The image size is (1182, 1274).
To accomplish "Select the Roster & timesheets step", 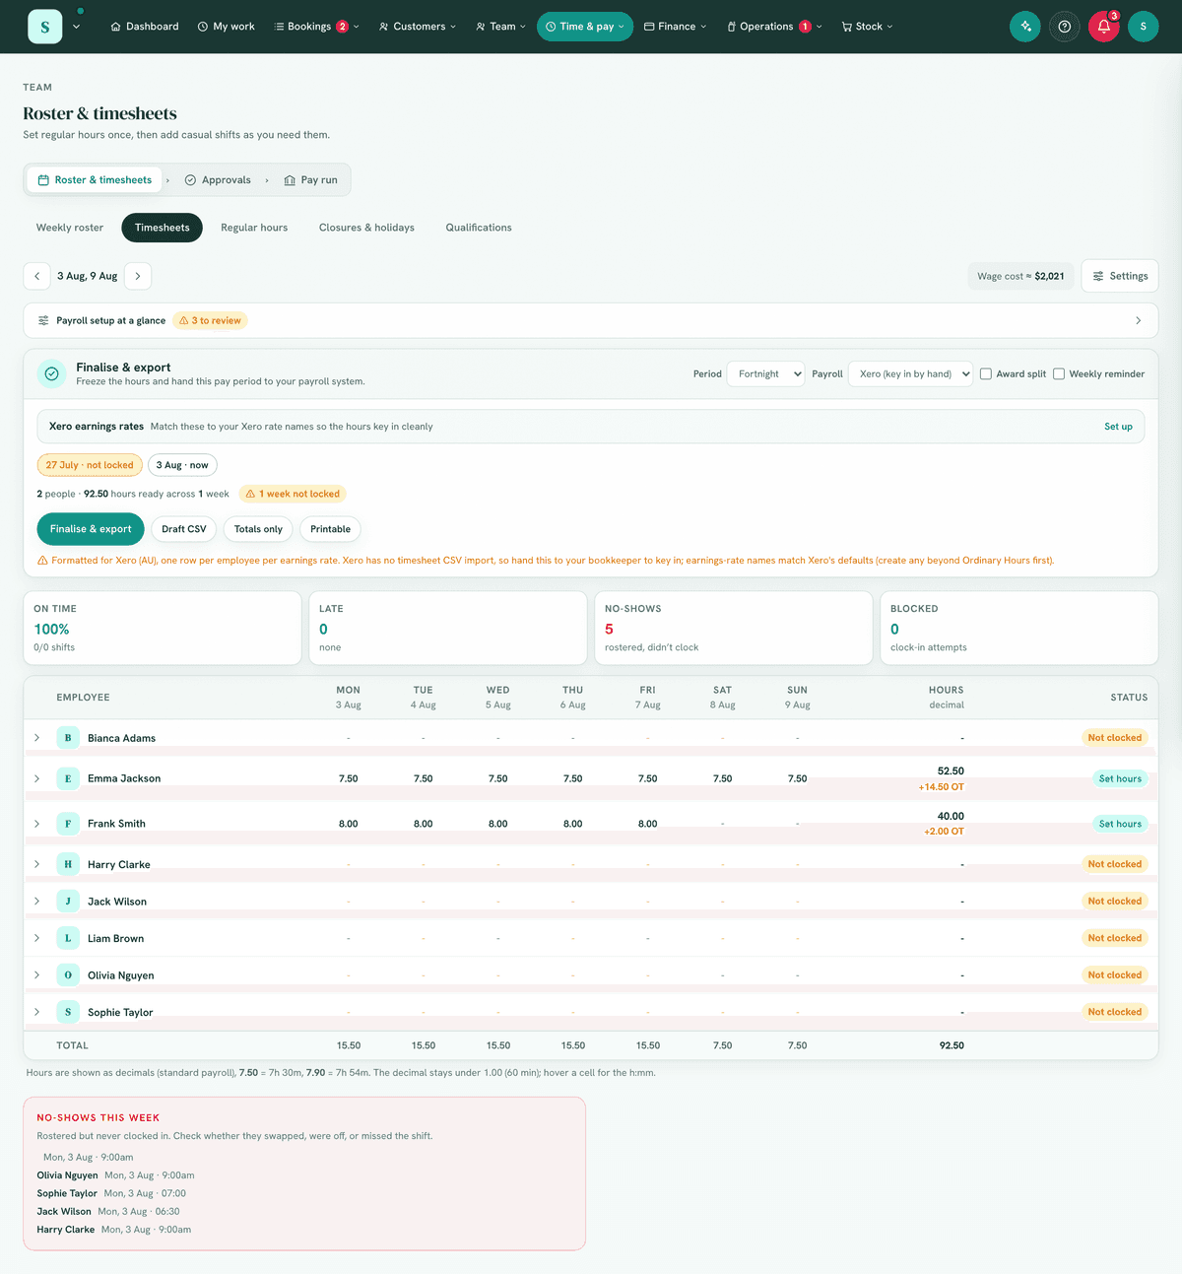I will 95,180.
